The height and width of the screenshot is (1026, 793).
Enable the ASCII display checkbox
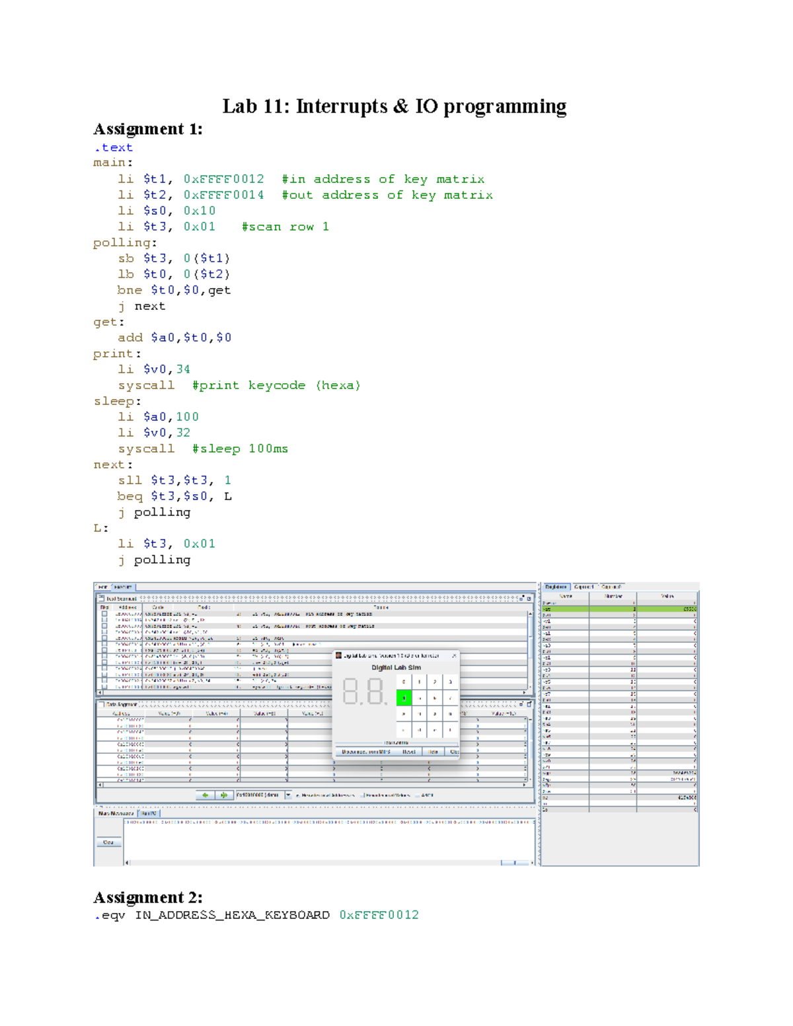(x=416, y=794)
